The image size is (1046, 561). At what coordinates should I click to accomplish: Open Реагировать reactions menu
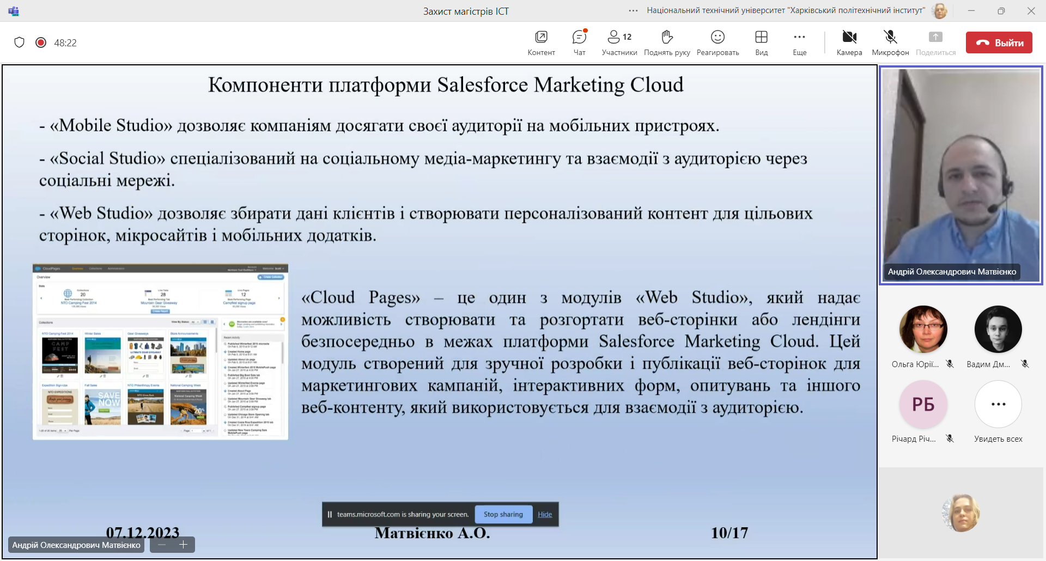click(x=717, y=42)
